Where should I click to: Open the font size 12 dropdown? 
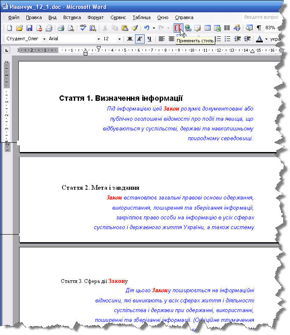tap(119, 39)
